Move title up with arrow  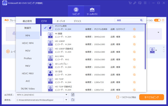[x=164, y=50]
